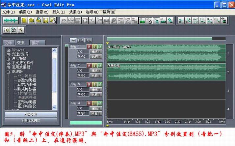Click the 输出1 button on track 1

click(x=96, y=52)
